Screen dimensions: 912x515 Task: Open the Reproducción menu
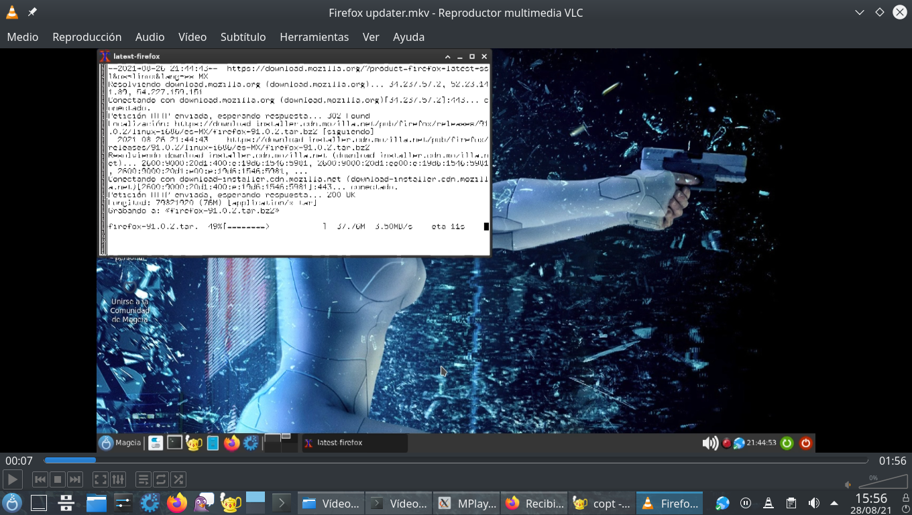tap(87, 37)
